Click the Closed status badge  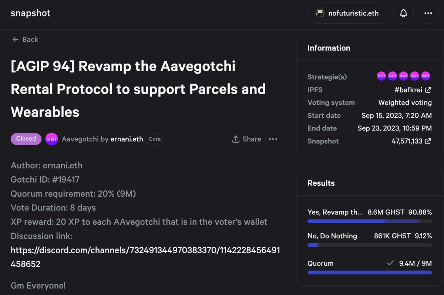[x=26, y=139]
